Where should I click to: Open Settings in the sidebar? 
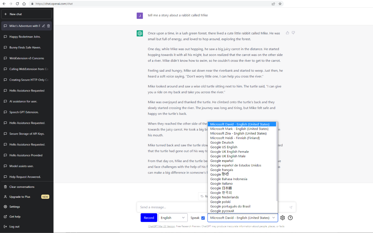(27, 207)
